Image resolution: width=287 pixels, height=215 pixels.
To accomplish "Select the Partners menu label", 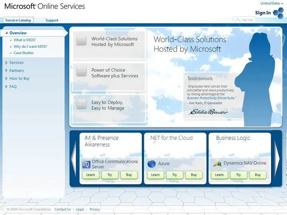I will pyautogui.click(x=17, y=70).
